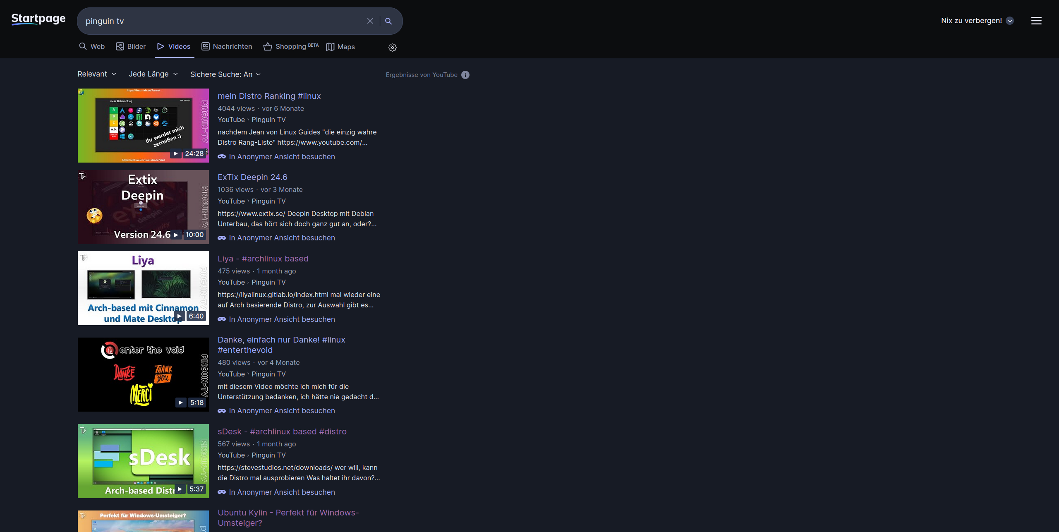Image resolution: width=1059 pixels, height=532 pixels.
Task: Open the hamburger menu icon
Action: [1036, 21]
